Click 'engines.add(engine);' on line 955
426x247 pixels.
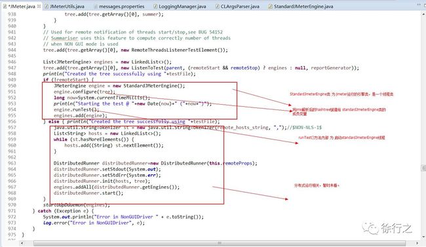(x=81, y=116)
